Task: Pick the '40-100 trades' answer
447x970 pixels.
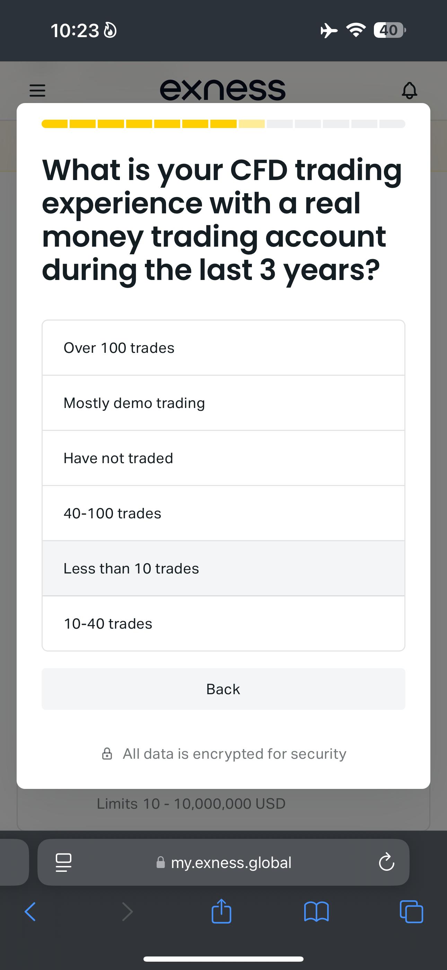Action: pos(223,513)
